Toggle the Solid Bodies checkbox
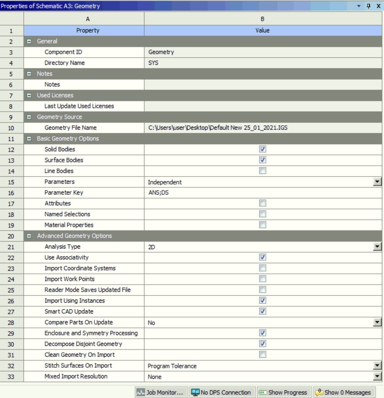Viewport: 384px width, 398px height. [x=262, y=149]
